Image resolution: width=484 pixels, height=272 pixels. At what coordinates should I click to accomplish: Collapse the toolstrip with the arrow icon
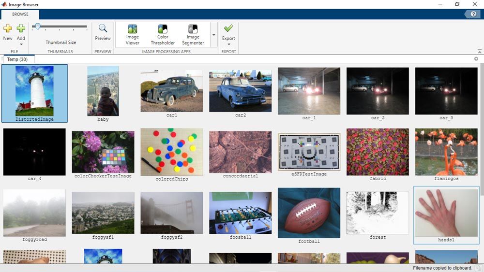[x=479, y=51]
